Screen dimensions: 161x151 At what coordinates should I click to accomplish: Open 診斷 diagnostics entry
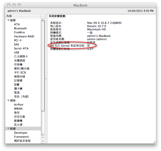coord(17,85)
